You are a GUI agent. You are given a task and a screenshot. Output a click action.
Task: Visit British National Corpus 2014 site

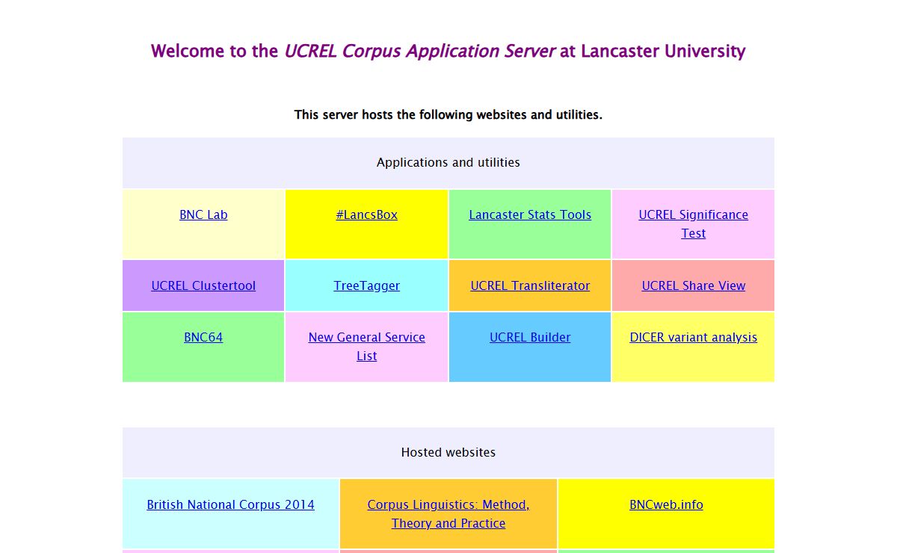point(230,504)
